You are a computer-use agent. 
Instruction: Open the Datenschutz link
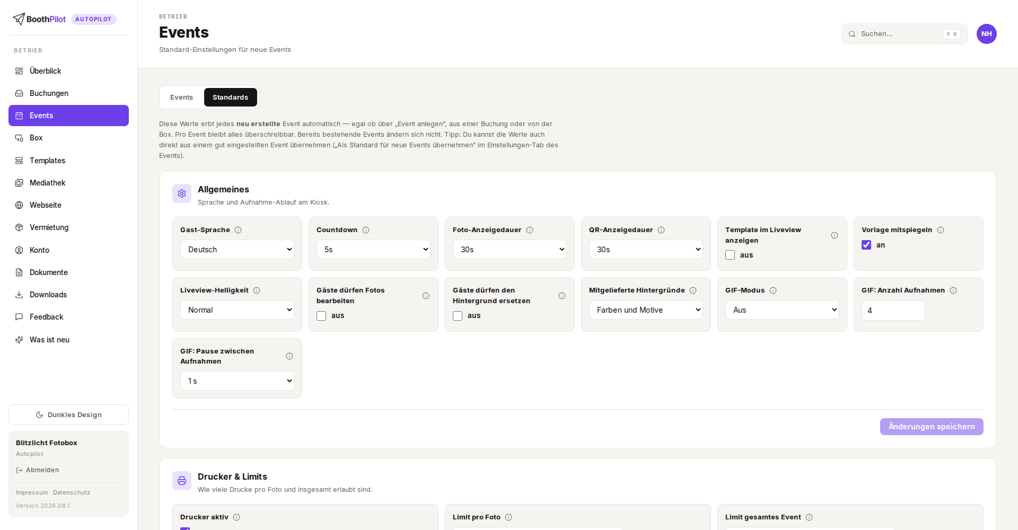pos(72,493)
